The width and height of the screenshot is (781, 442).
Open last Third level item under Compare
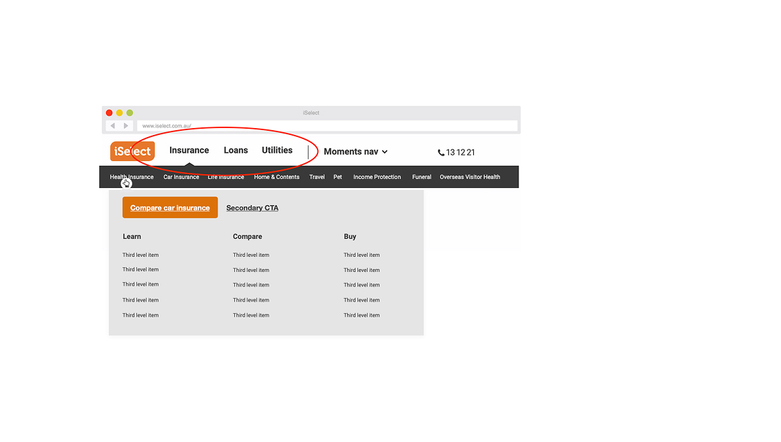click(x=251, y=315)
